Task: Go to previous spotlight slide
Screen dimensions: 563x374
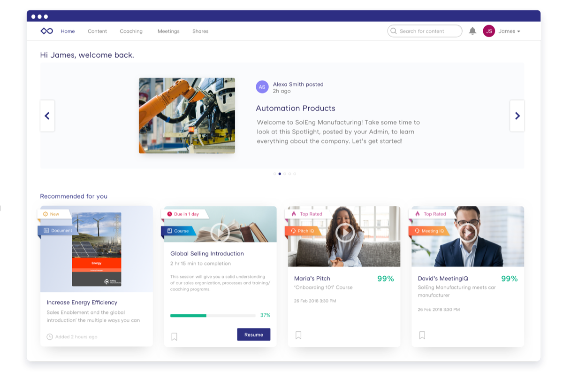Action: pyautogui.click(x=47, y=116)
